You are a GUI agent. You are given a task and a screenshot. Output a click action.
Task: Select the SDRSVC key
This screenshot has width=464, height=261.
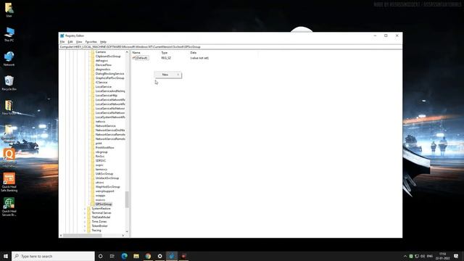point(100,161)
